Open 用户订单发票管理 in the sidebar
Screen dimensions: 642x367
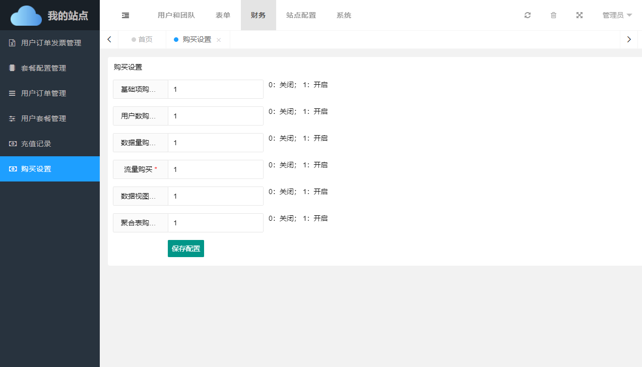point(50,43)
